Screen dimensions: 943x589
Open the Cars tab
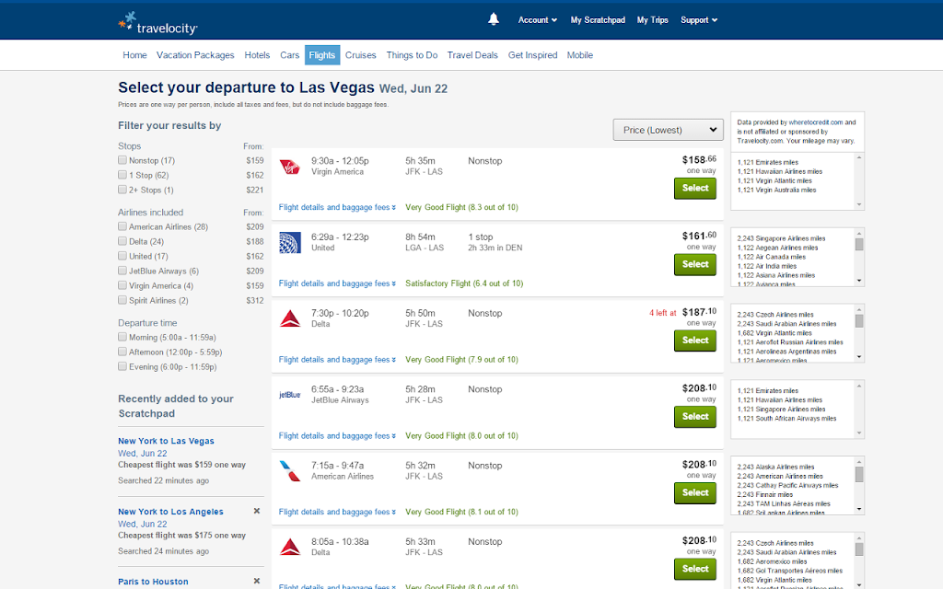pyautogui.click(x=289, y=55)
